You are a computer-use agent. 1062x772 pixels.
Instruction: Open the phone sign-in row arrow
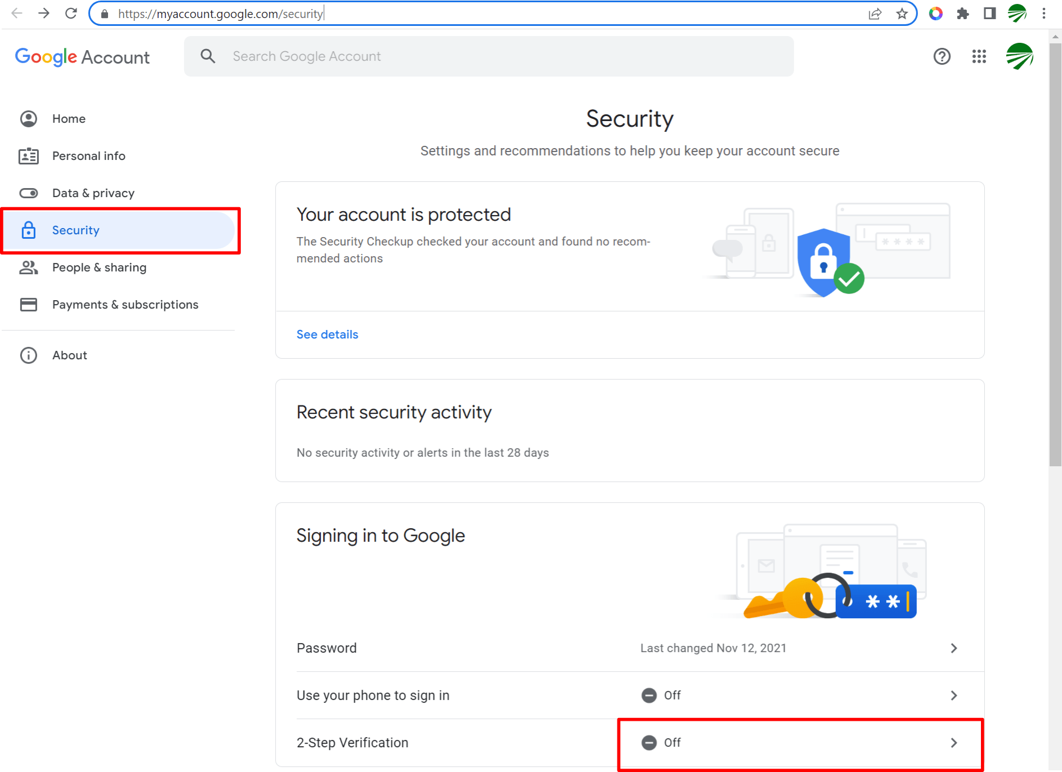click(954, 695)
